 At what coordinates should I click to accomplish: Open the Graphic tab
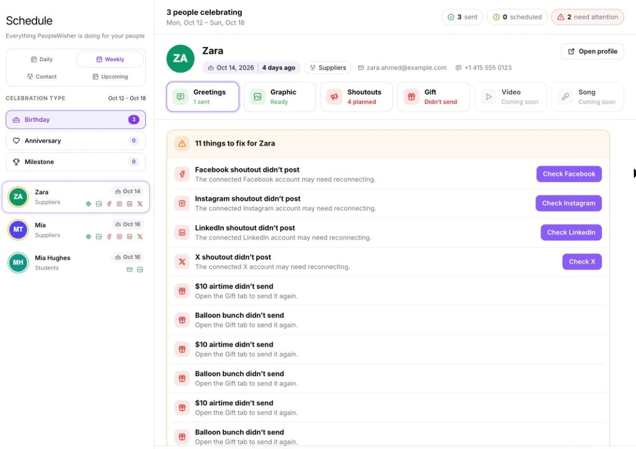[279, 97]
